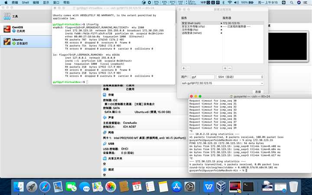Open the Shell menu
Screen dimensions: 312x195
[x=26, y=3]
